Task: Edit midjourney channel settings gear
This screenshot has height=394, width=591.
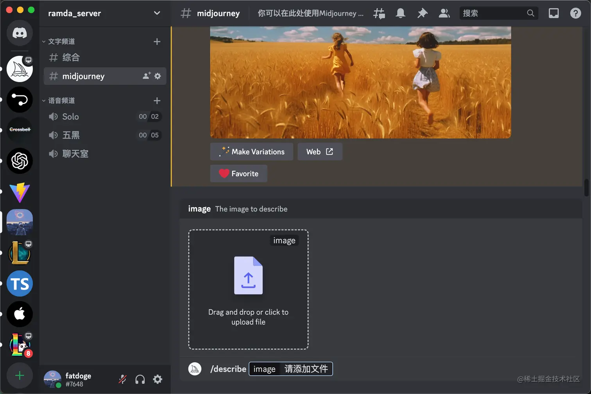Action: (x=158, y=76)
